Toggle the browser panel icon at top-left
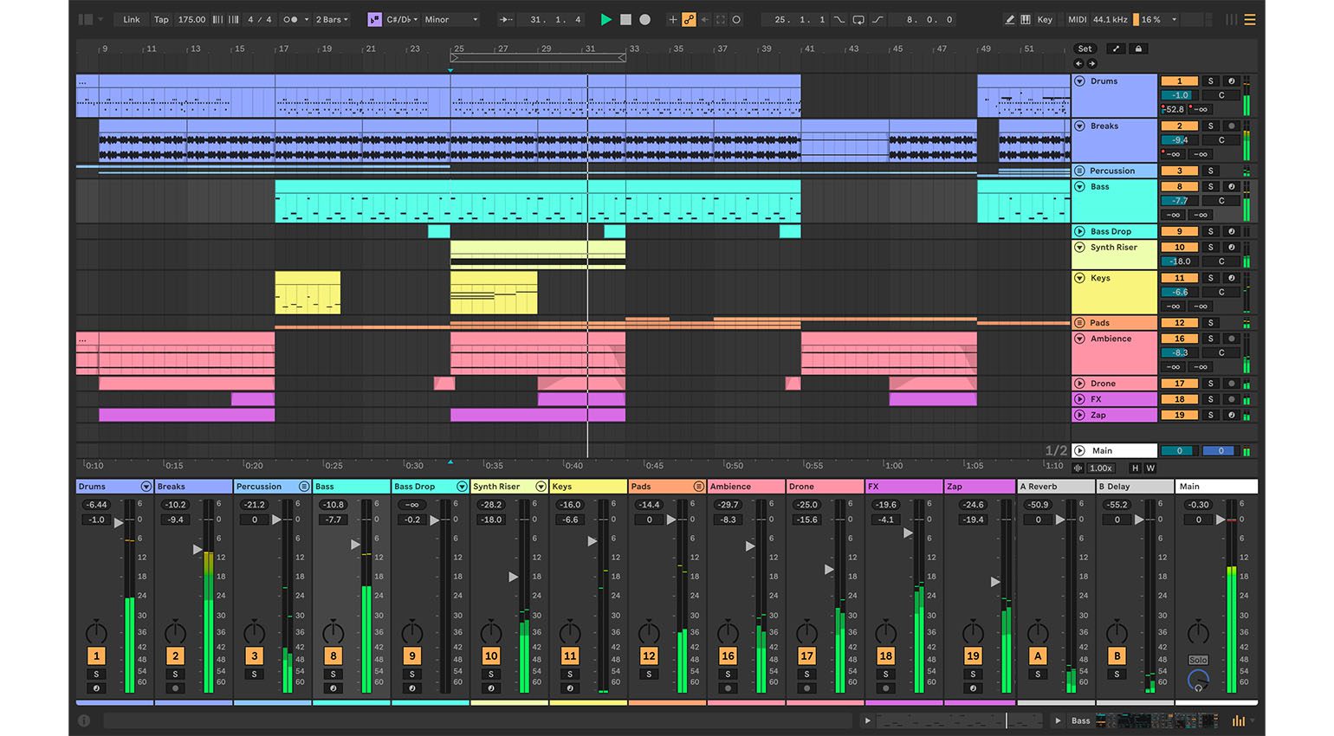This screenshot has height=736, width=1334. (x=86, y=19)
